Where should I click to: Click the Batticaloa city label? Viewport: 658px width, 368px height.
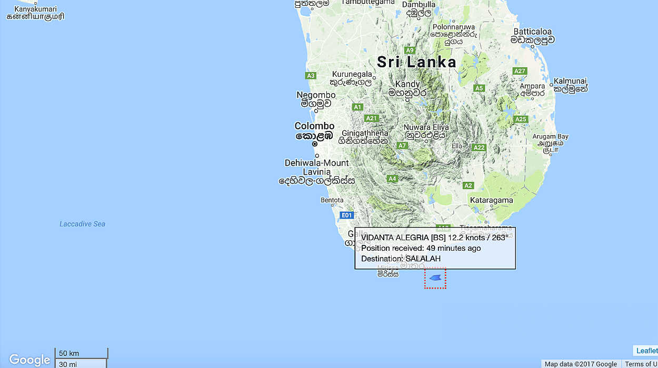click(x=532, y=31)
